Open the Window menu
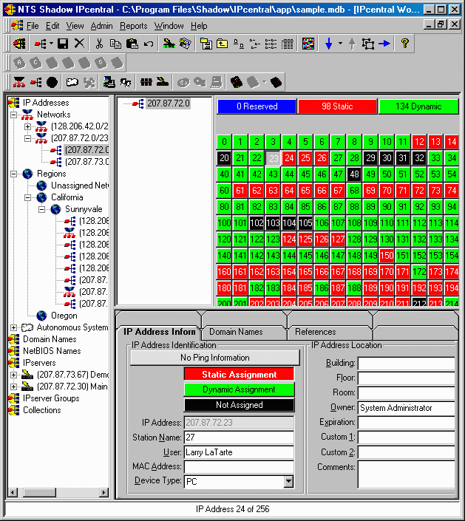This screenshot has width=465, height=521. (x=169, y=26)
